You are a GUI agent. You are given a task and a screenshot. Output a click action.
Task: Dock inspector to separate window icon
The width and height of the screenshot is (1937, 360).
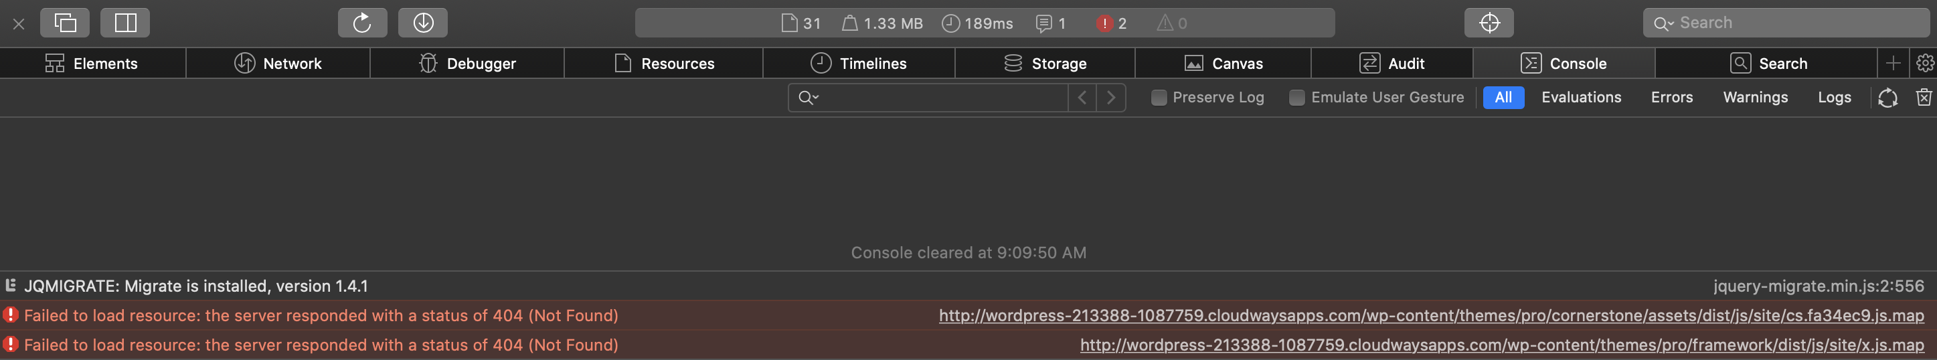tap(66, 23)
